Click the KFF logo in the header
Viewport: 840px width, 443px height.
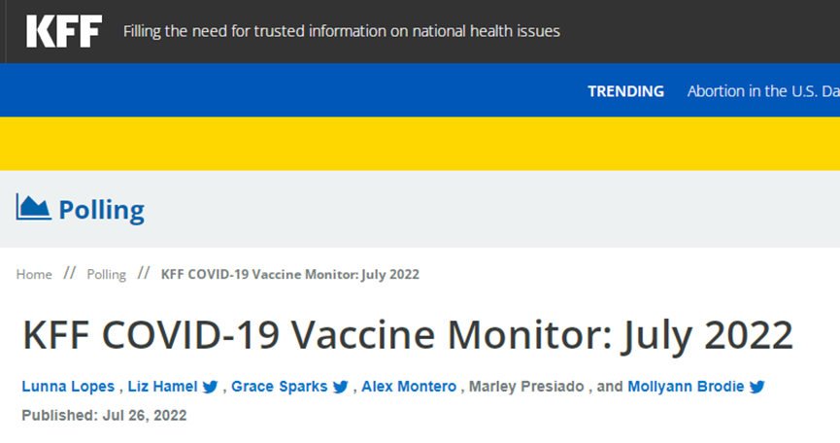tap(64, 31)
